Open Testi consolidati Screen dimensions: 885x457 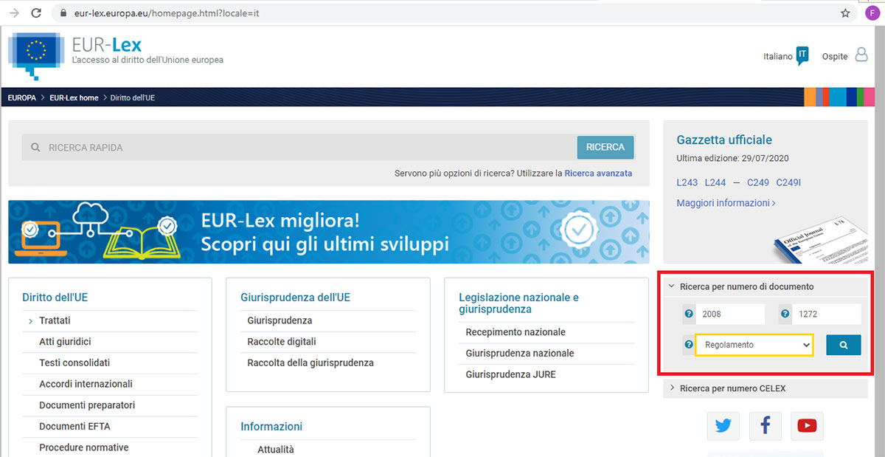click(74, 363)
